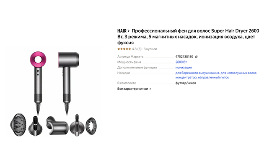This screenshot has height=167, width=264.
Task: Open Все характеристики link
Action: (x=133, y=89)
